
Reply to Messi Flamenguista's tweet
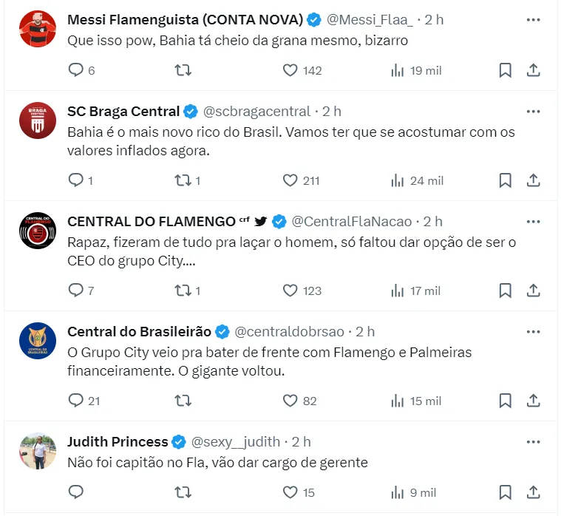[x=76, y=70]
